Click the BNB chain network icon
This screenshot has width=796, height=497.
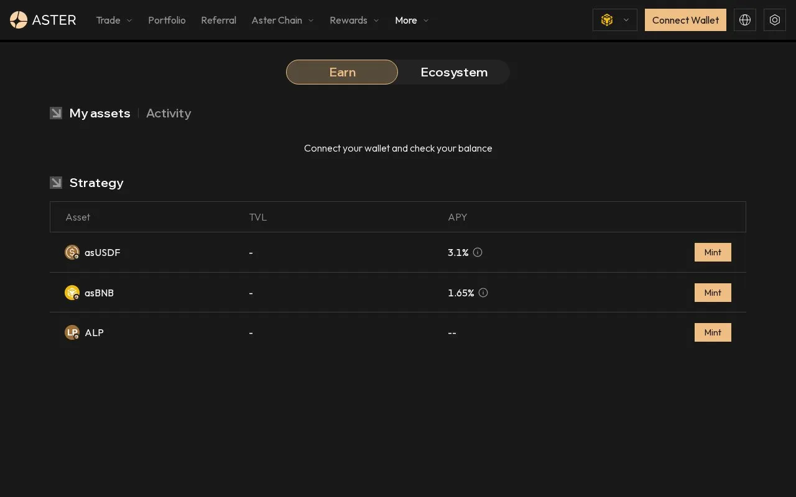(607, 20)
